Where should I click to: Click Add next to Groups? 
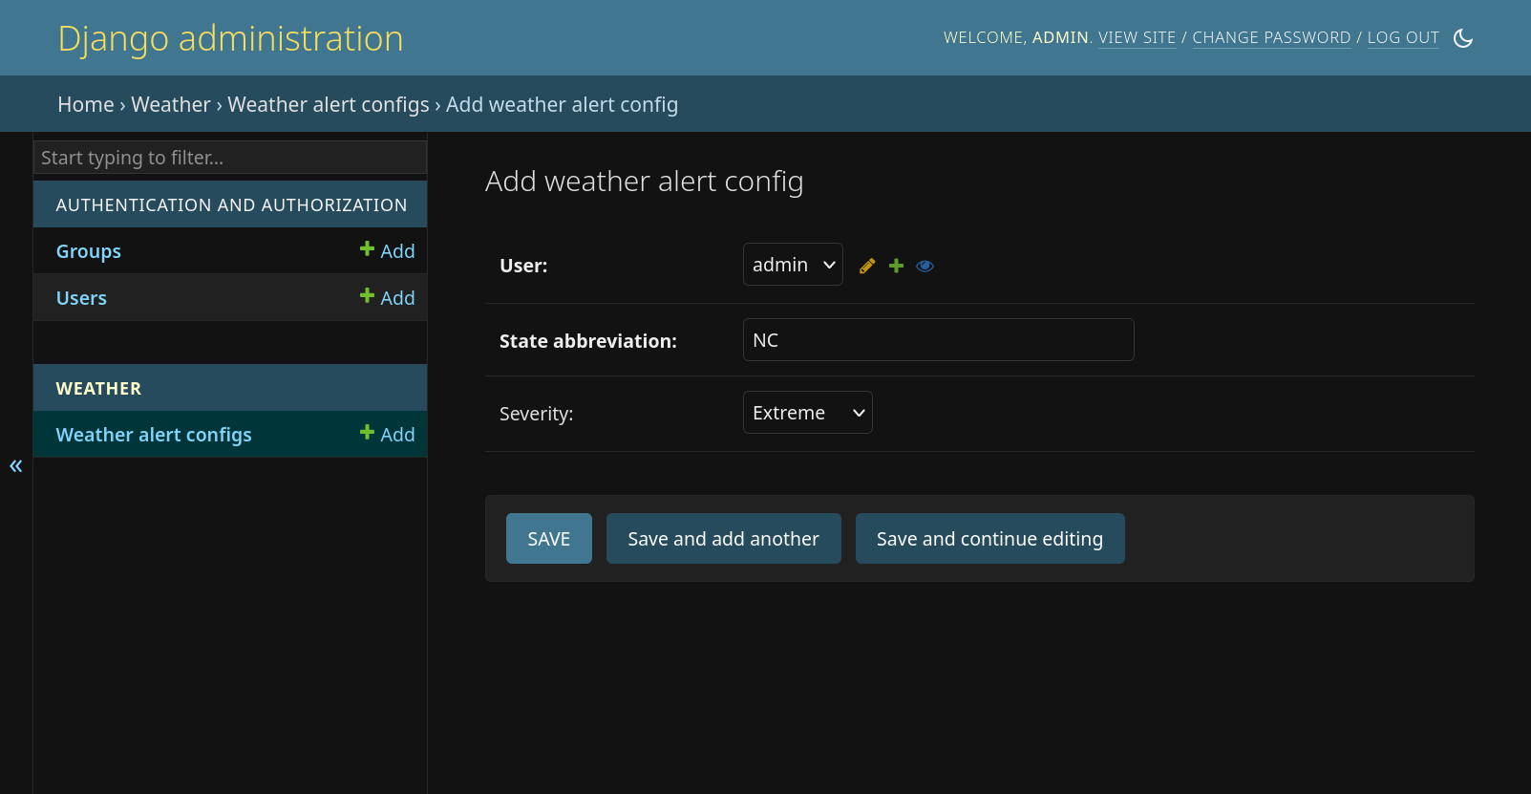click(387, 251)
